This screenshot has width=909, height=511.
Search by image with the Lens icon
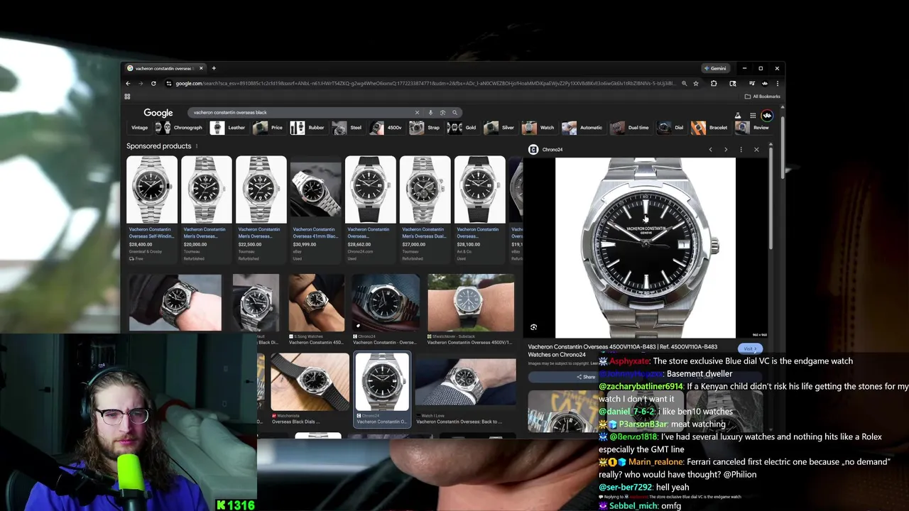(x=442, y=112)
